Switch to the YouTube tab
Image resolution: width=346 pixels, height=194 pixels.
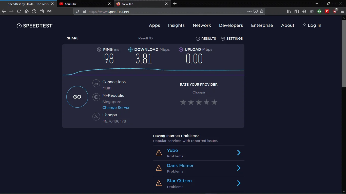click(x=85, y=4)
